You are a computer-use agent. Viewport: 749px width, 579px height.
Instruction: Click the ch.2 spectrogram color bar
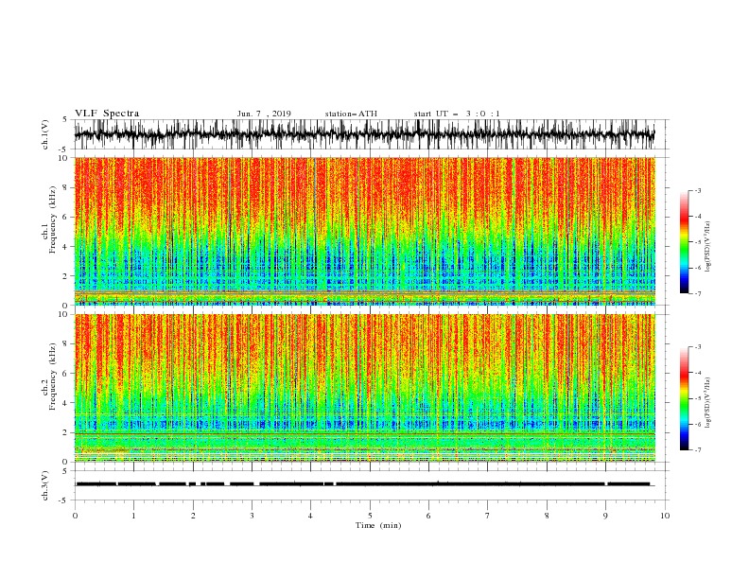point(685,398)
